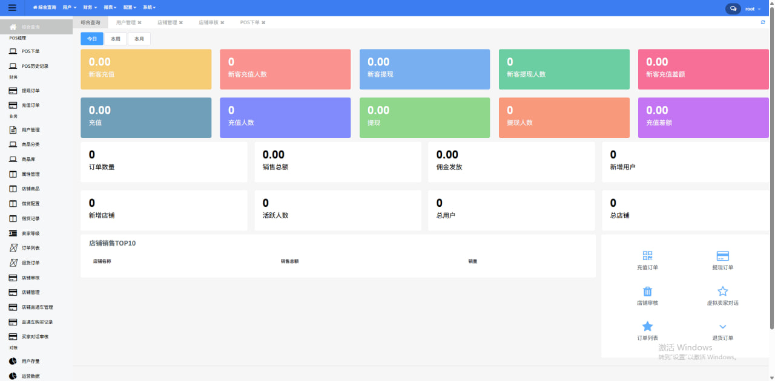Open the 充值订单 QR shortcut tile
The image size is (775, 381).
(x=647, y=260)
